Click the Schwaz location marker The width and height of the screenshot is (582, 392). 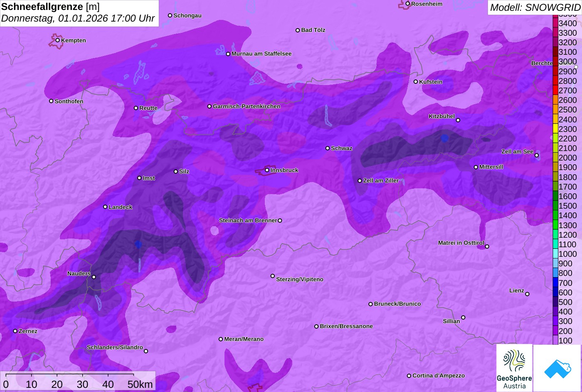coord(328,148)
